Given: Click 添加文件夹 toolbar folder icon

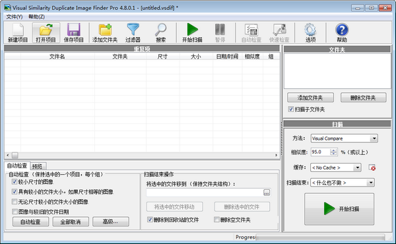Looking at the screenshot, I should click(105, 32).
